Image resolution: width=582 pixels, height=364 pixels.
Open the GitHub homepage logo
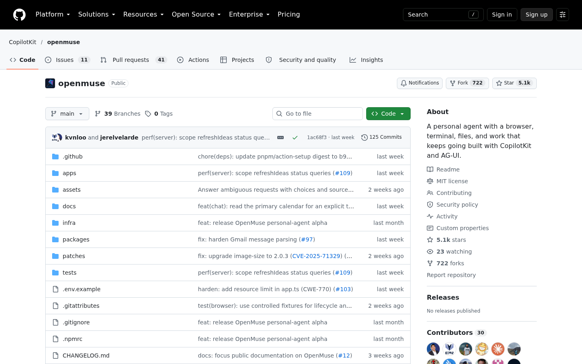pos(19,15)
